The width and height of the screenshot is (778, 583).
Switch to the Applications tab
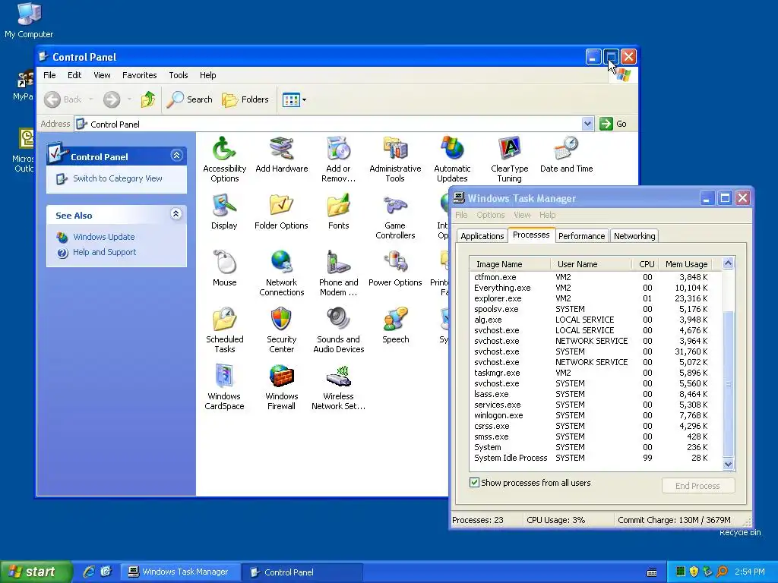pos(482,236)
